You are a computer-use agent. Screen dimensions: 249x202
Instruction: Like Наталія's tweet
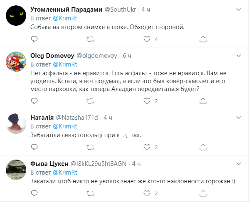click(x=147, y=147)
